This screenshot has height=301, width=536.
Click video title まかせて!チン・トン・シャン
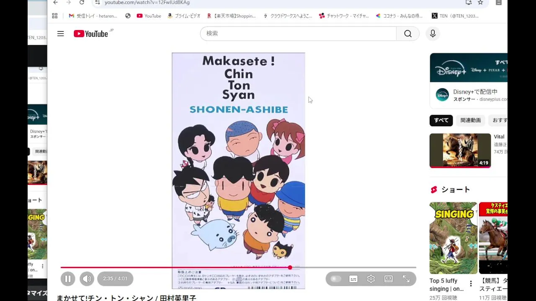126,298
